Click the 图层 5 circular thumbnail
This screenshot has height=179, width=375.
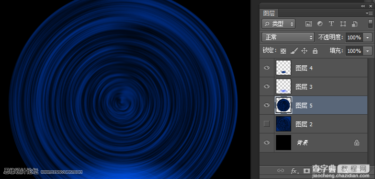click(284, 105)
